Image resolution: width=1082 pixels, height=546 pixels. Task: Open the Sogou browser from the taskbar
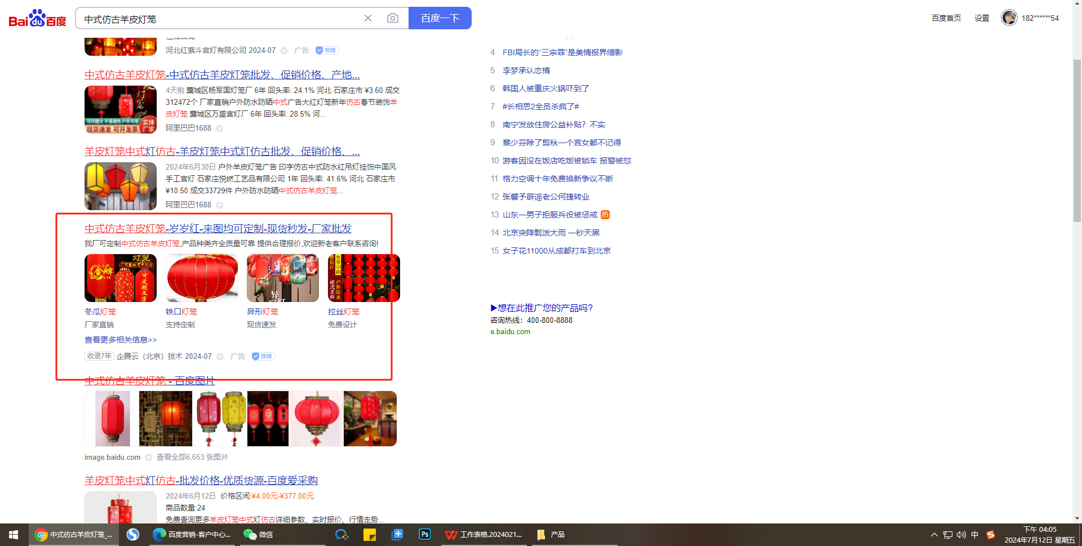133,535
